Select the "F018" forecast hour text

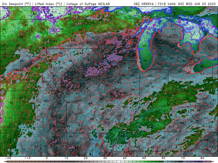coord(162,4)
